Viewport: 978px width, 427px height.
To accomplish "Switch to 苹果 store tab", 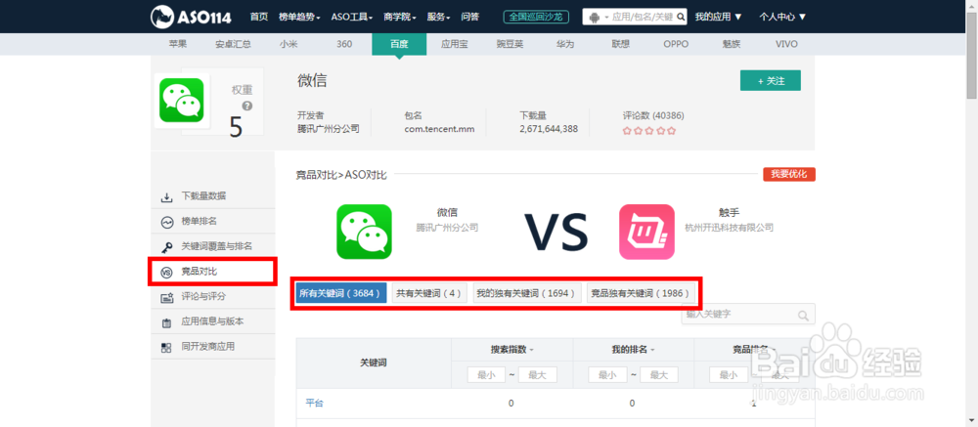I will (178, 44).
